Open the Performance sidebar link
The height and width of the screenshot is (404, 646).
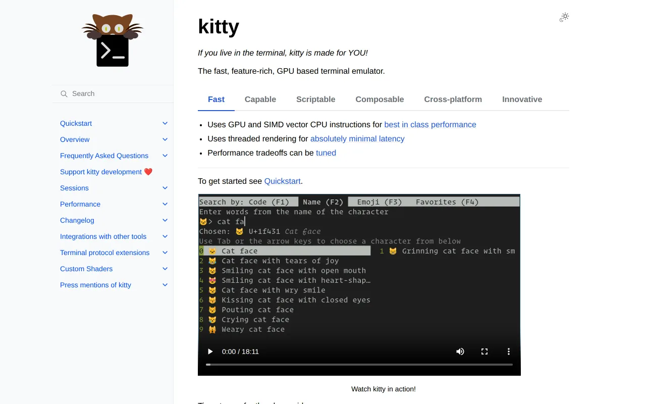[x=80, y=204]
